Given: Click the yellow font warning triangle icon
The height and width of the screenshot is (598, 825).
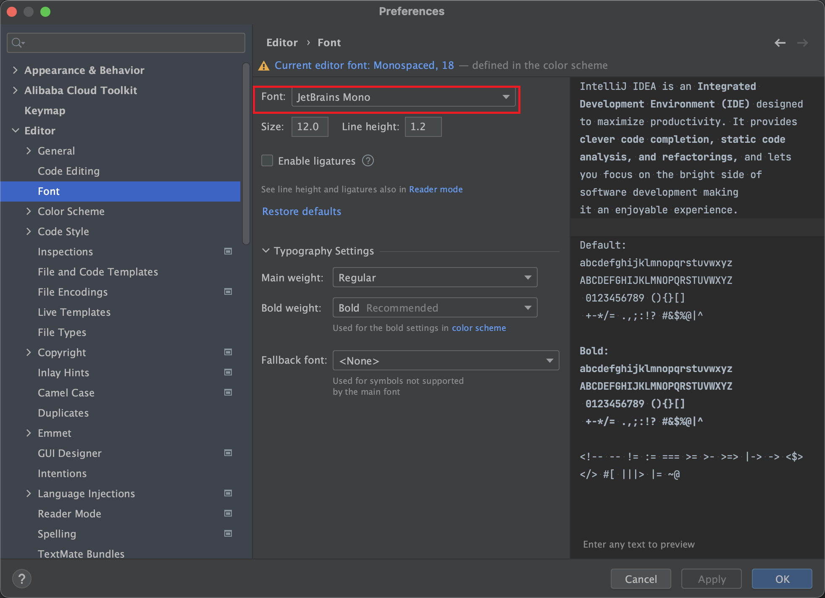Looking at the screenshot, I should tap(264, 66).
